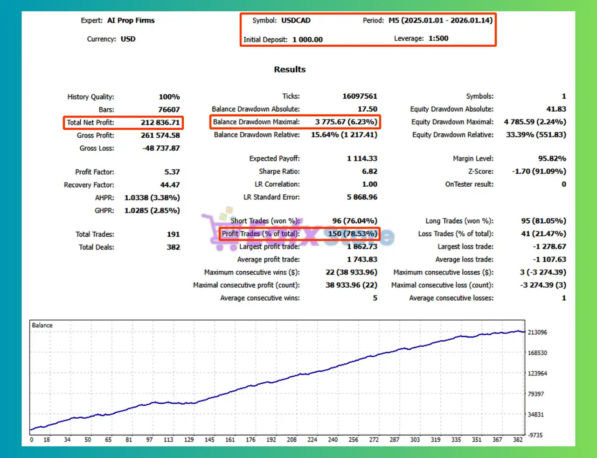This screenshot has width=597, height=458.
Task: Click the 382 mark on chart x-axis
Action: [518, 440]
